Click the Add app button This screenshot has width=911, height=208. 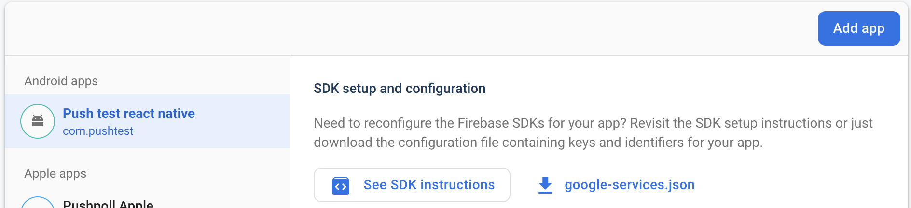[x=859, y=28]
